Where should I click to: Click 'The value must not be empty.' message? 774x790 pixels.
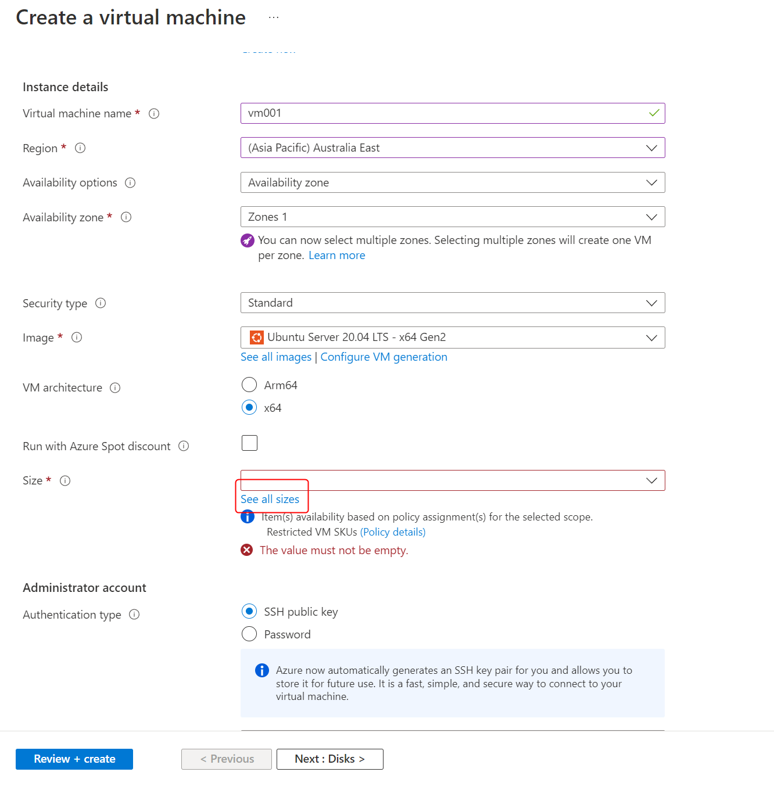(334, 550)
